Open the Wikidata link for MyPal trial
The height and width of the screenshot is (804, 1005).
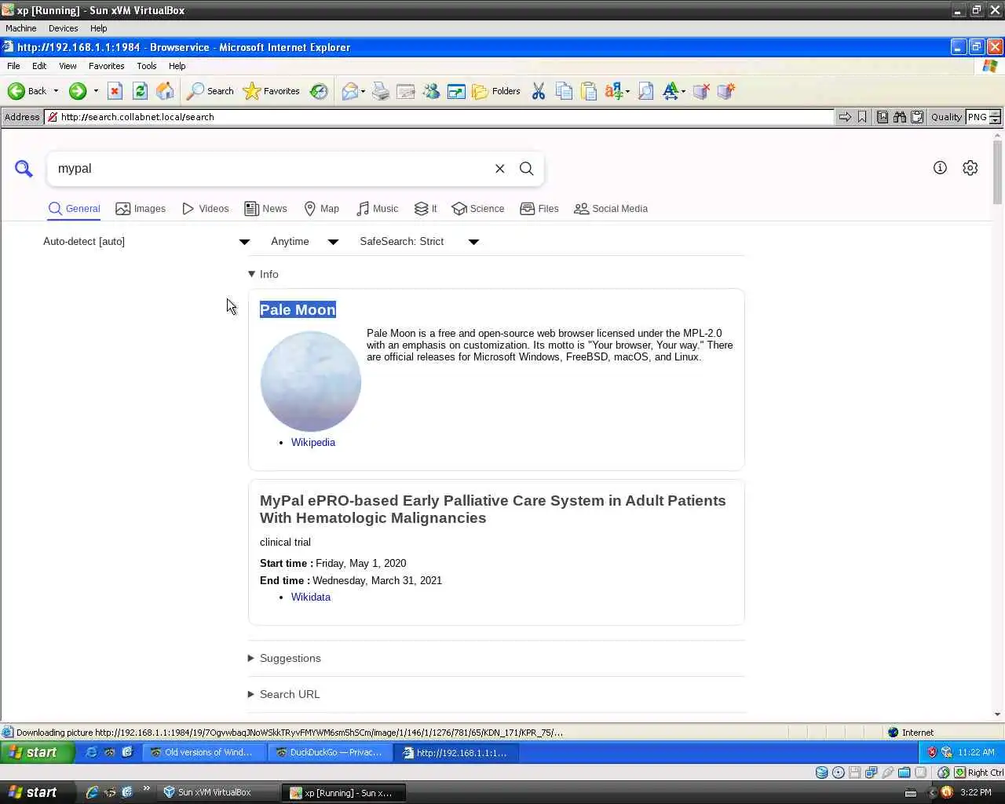311,597
